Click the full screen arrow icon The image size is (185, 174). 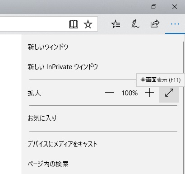pos(169,93)
